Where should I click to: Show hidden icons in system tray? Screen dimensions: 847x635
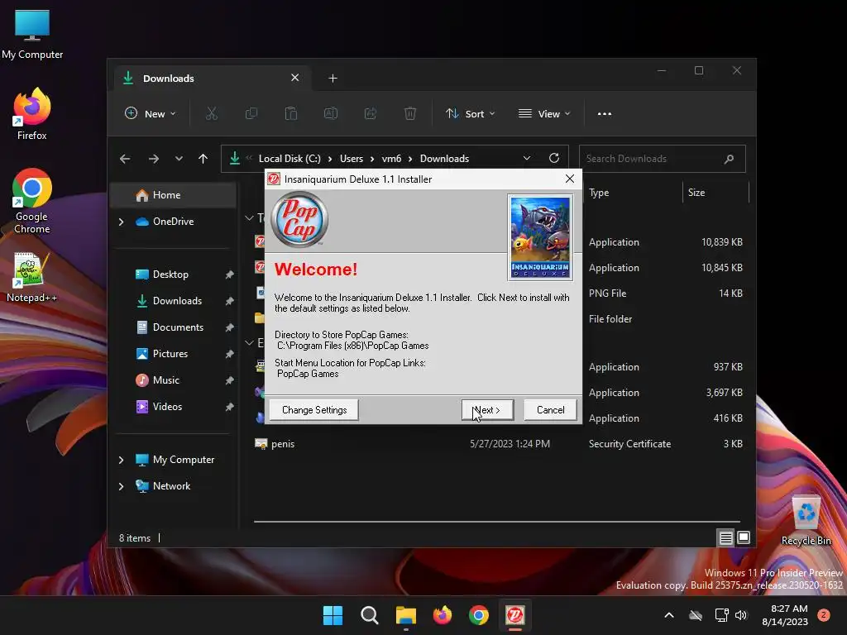point(668,615)
